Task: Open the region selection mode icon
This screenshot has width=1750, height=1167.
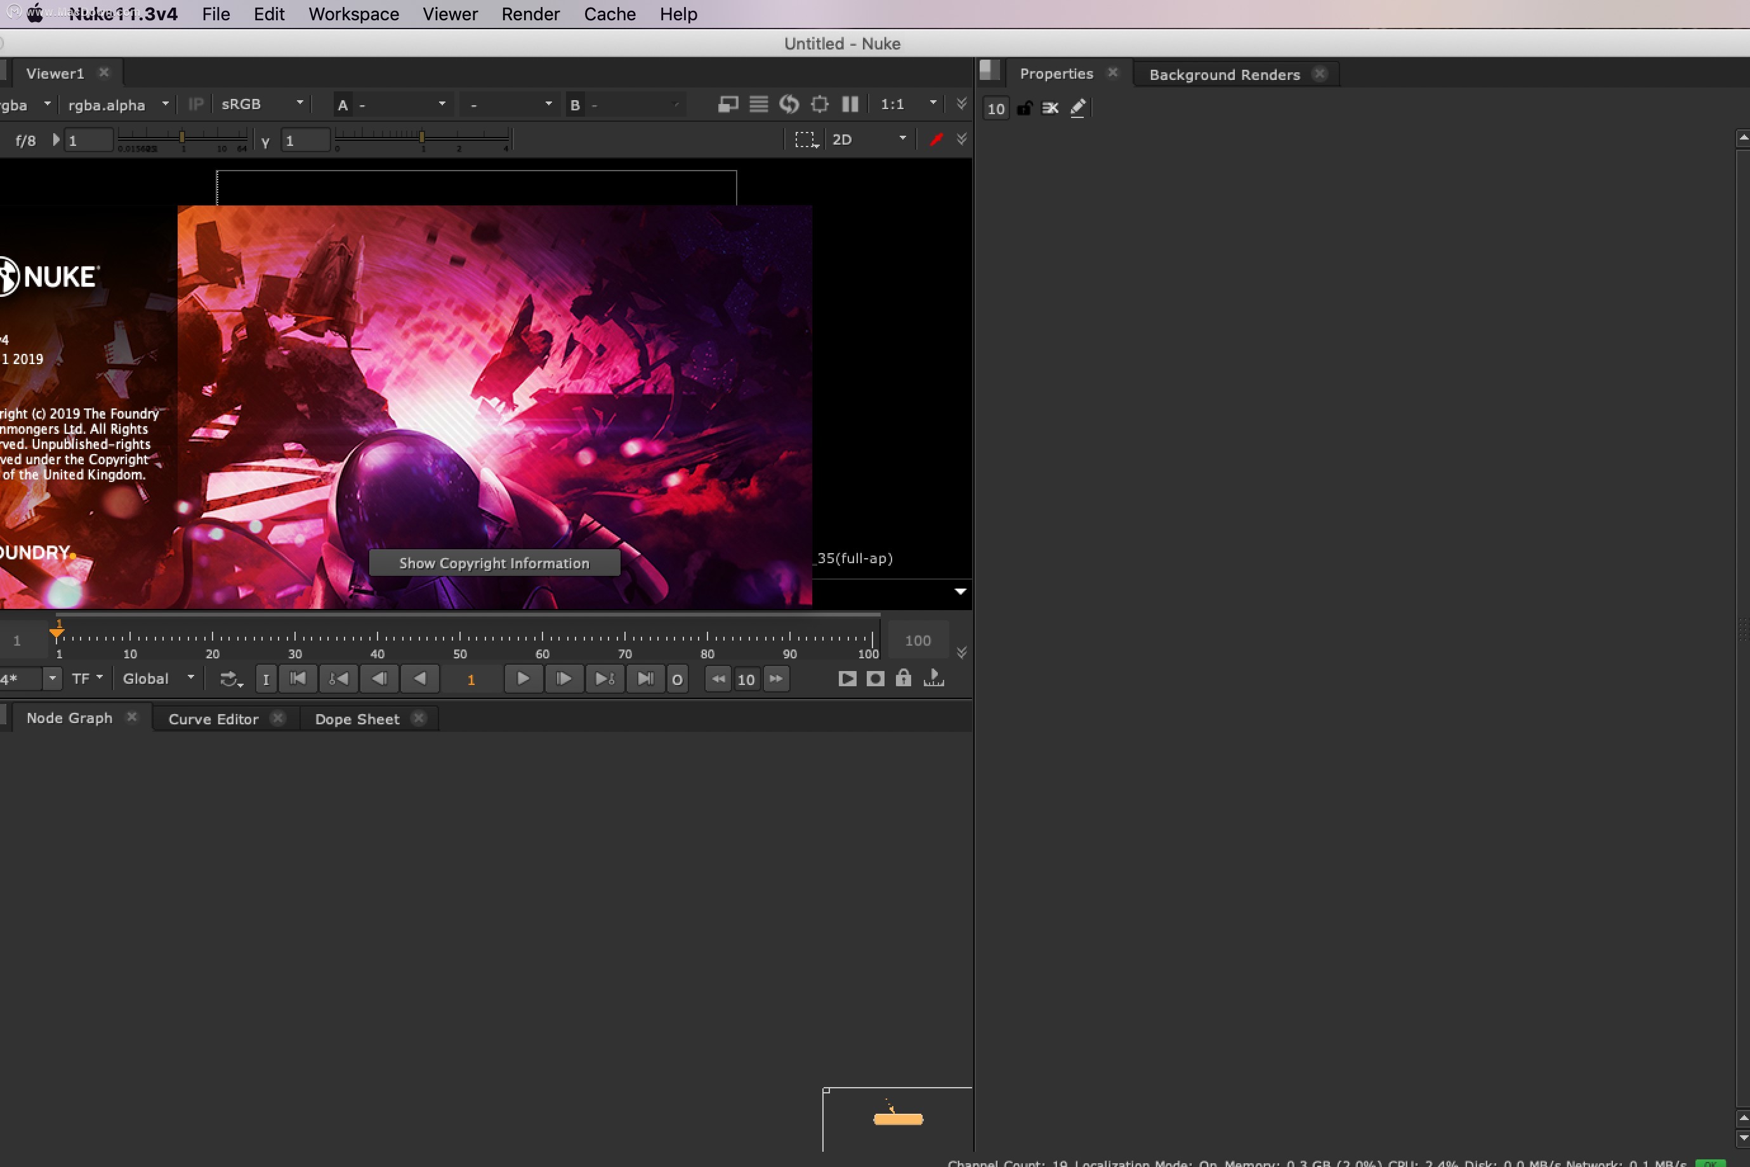Action: tap(806, 139)
